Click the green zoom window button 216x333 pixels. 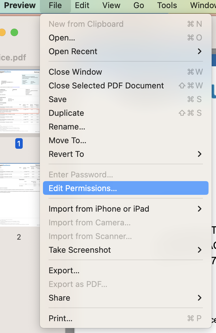pos(14,32)
